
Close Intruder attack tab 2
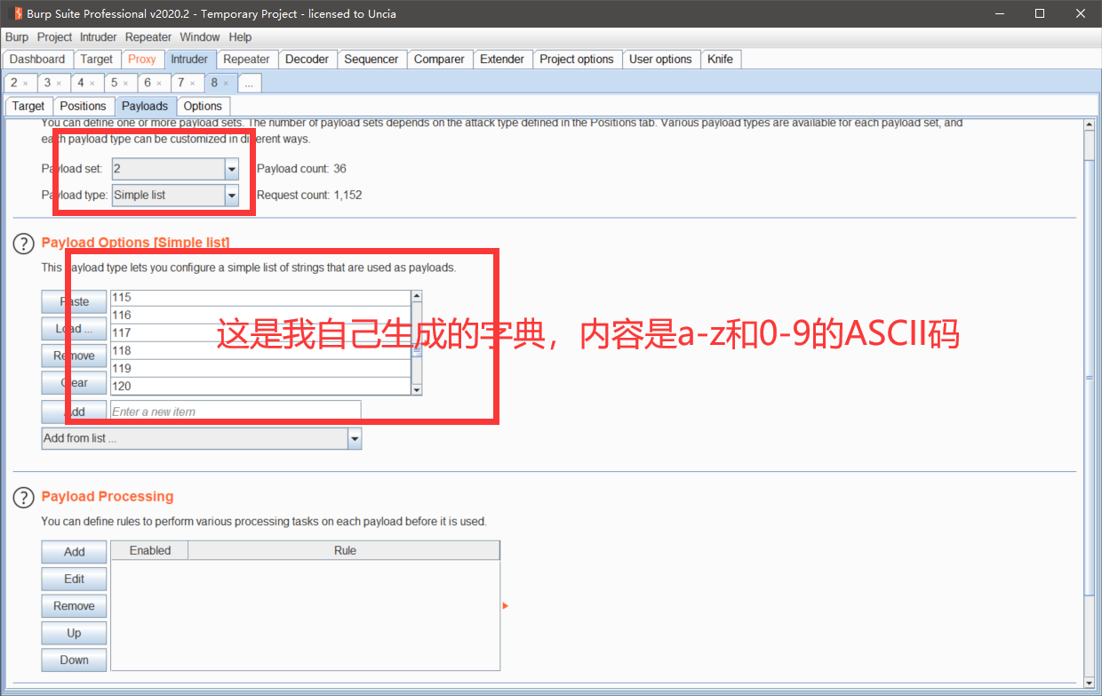coord(25,83)
